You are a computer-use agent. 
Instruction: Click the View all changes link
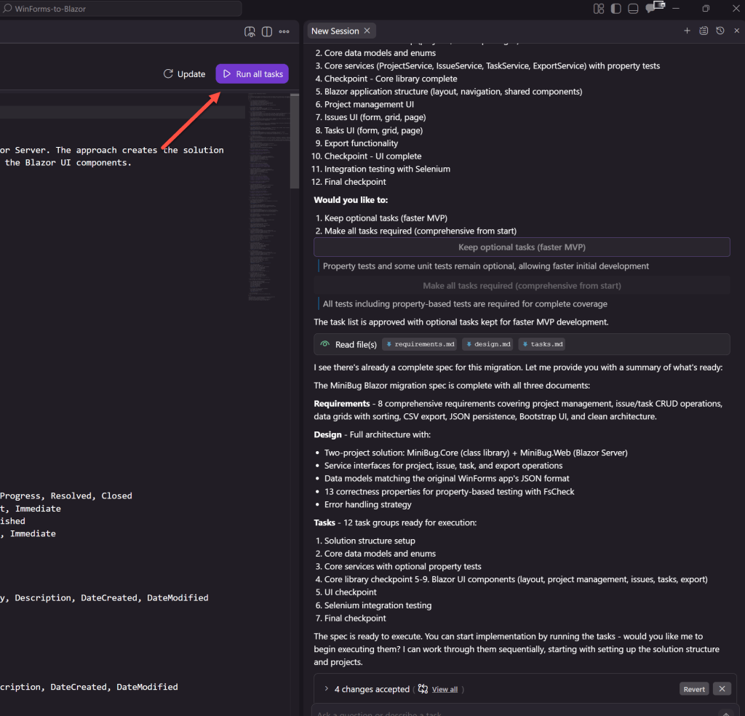445,689
